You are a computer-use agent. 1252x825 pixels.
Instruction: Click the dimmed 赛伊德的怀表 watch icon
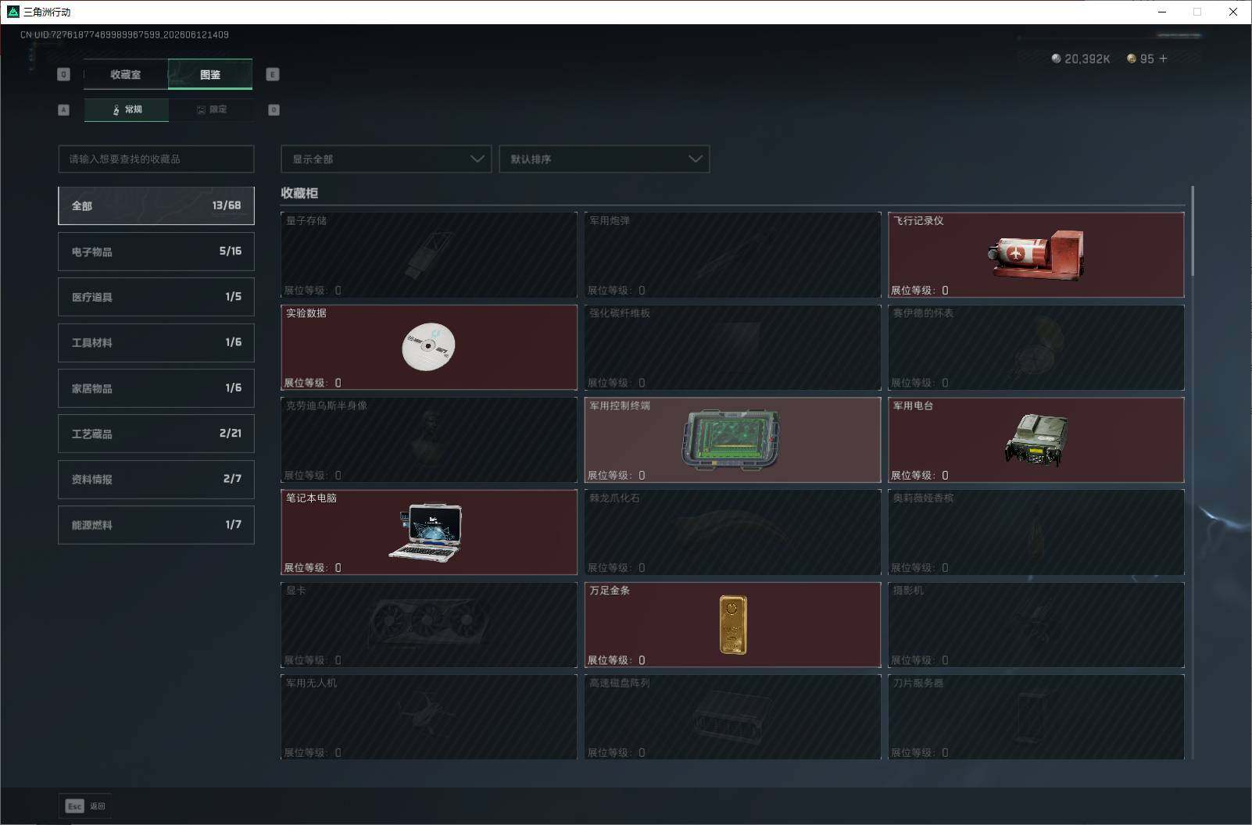click(x=1039, y=347)
